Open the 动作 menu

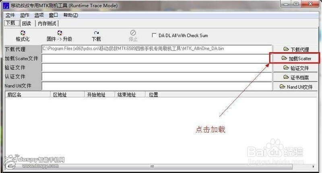(25, 15)
